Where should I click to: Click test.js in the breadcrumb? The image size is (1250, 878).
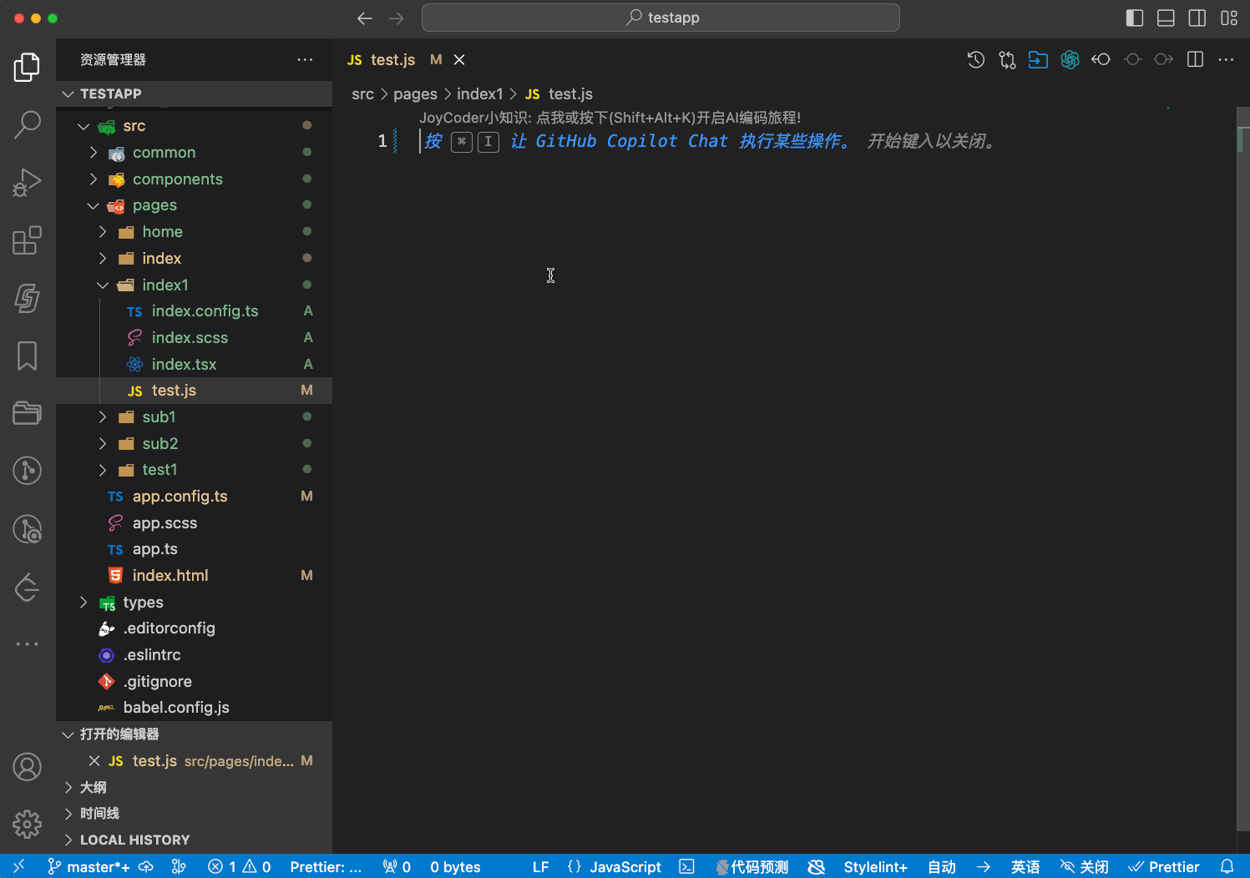tap(570, 94)
